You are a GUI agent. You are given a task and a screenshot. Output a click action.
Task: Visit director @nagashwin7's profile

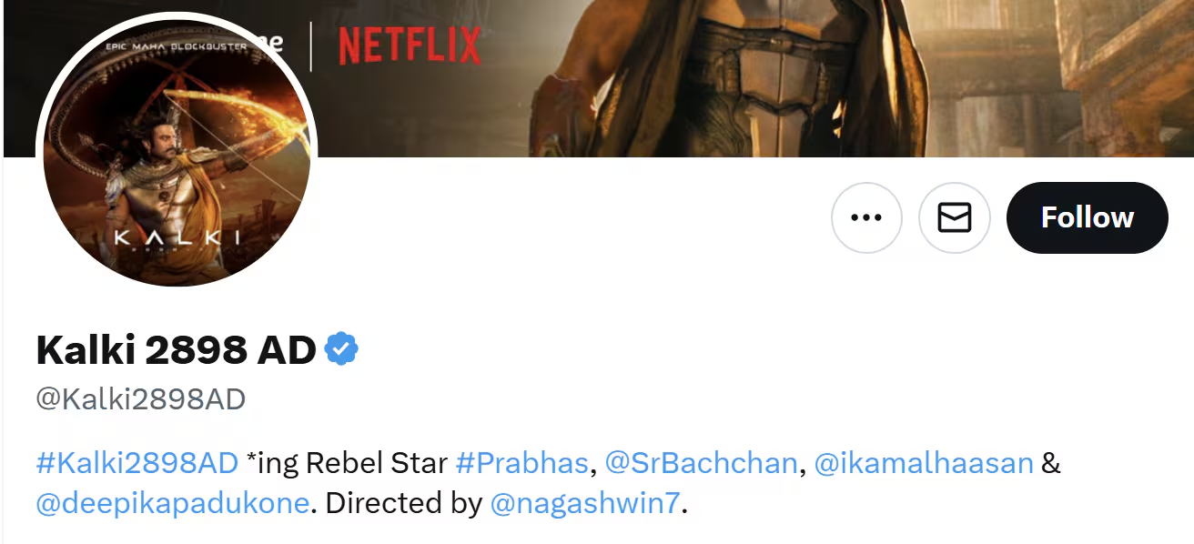click(584, 503)
